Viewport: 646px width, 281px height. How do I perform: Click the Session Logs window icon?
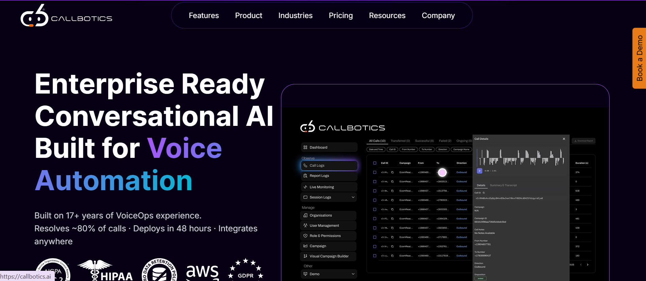305,197
